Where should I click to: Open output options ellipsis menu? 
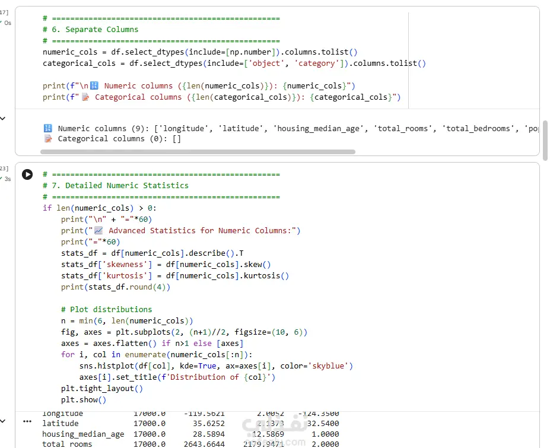tap(27, 421)
